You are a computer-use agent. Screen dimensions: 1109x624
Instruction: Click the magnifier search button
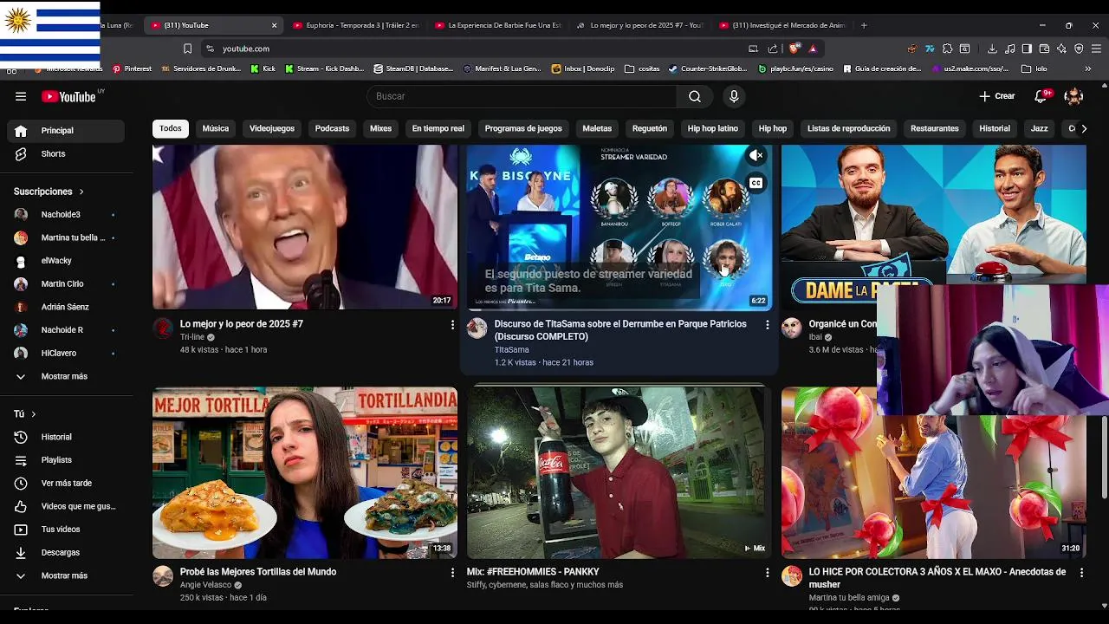[695, 96]
